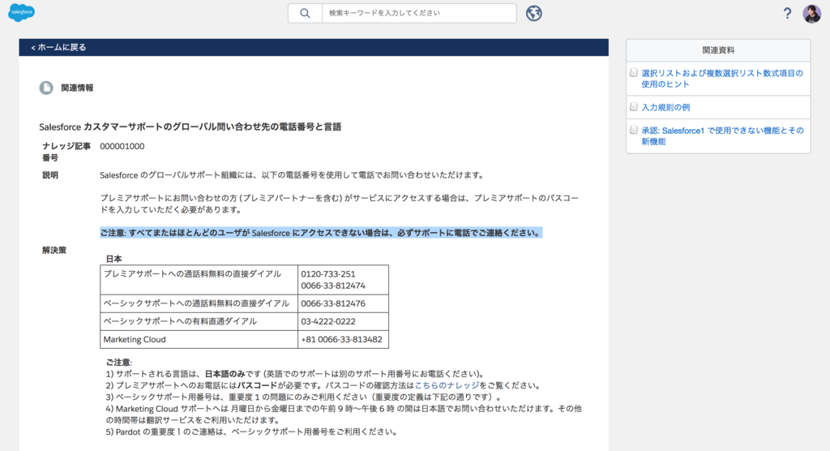Click the search magnifier icon
This screenshot has width=830, height=451.
click(x=305, y=13)
